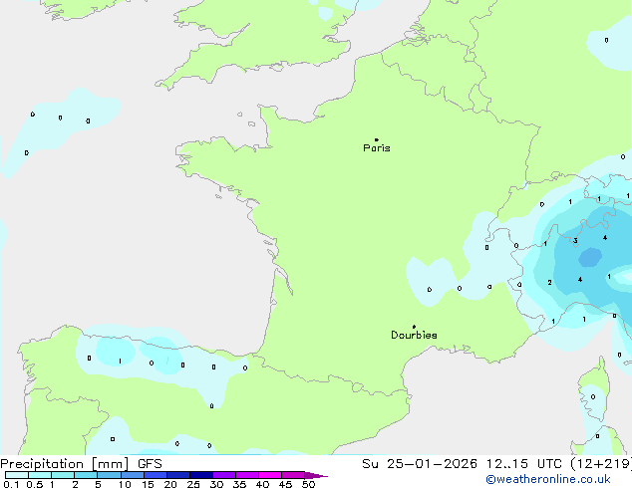Pick the 10–15 mm legend color swatch
Screen dimensions: 632x488
pos(133,475)
